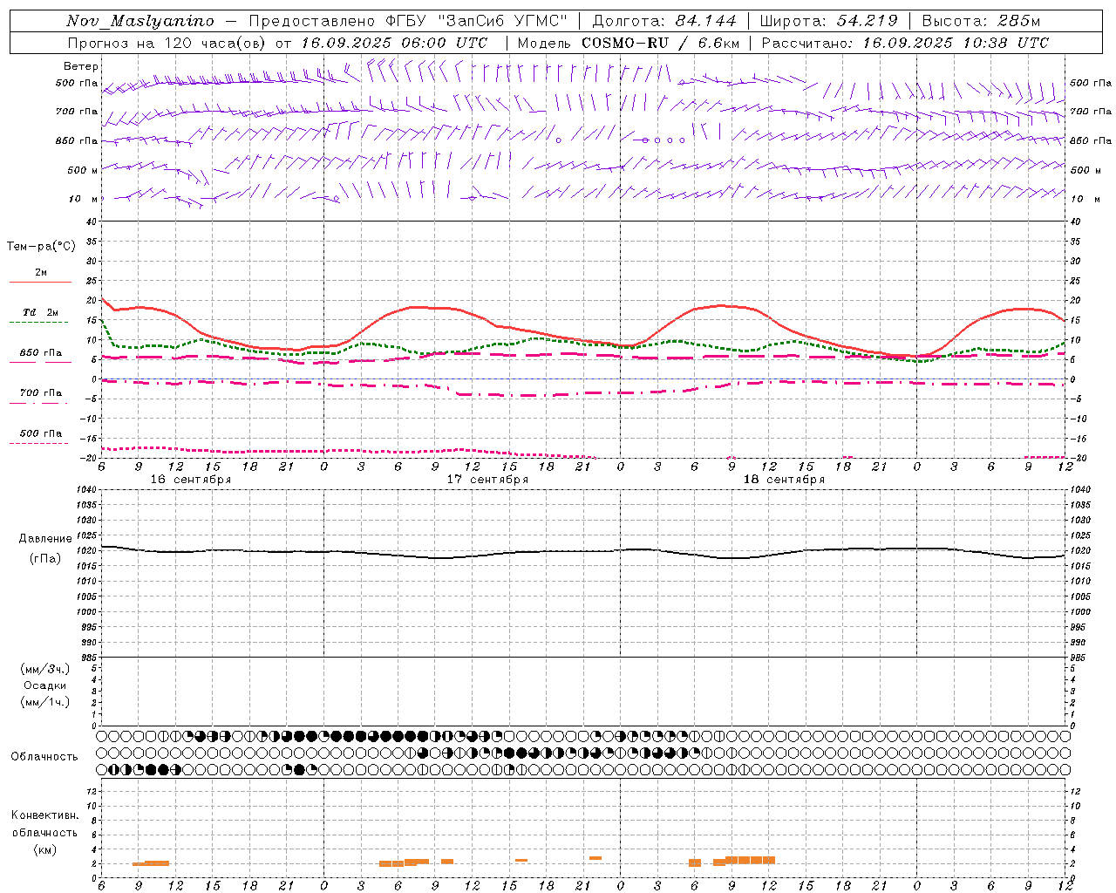The width and height of the screenshot is (1116, 893).
Task: Click the 500 гПа temperature legend entry
Action: tap(41, 433)
